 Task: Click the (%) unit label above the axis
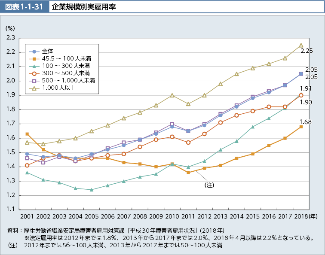point(10,27)
